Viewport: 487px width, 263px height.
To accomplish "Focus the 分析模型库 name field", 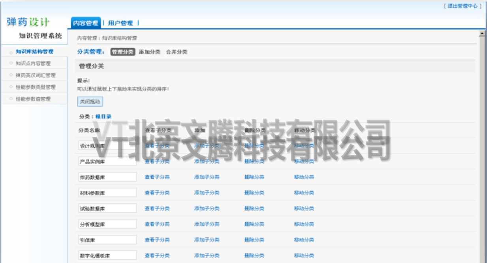I will (x=107, y=224).
